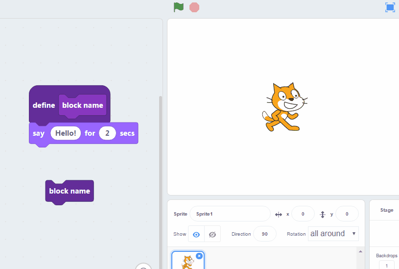Edit the Direction value 90
This screenshot has height=269, width=399.
pyautogui.click(x=265, y=234)
